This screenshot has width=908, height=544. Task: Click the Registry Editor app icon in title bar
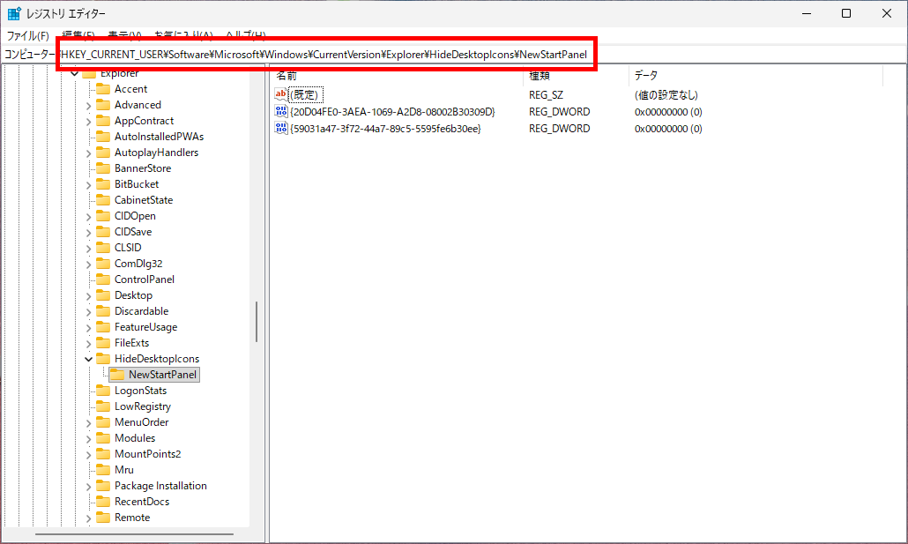point(14,13)
